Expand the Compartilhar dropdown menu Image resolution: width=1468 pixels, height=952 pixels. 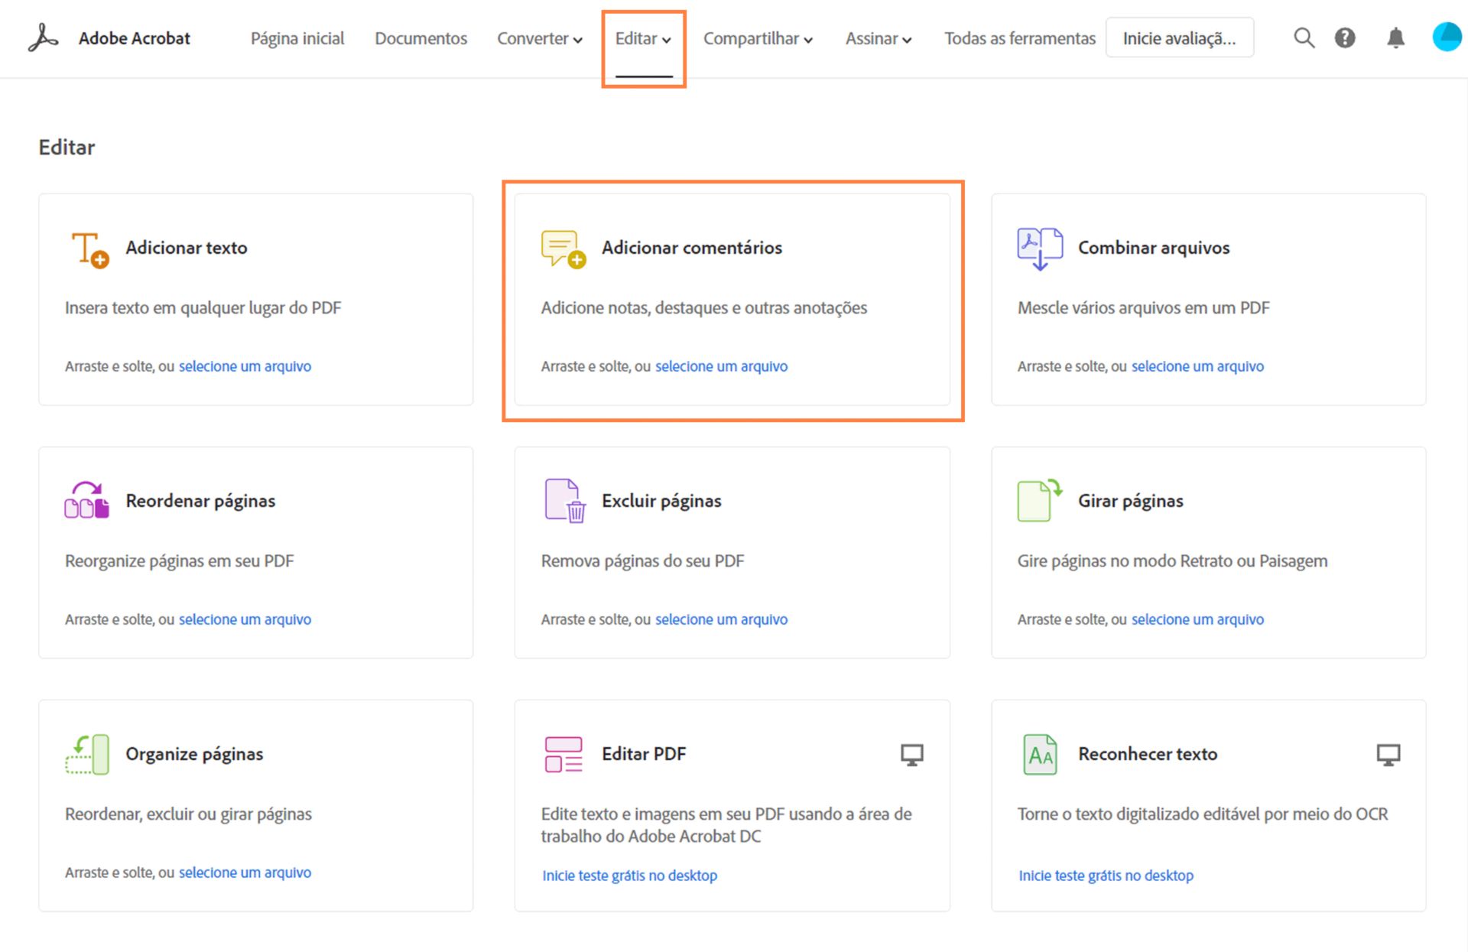[758, 38]
